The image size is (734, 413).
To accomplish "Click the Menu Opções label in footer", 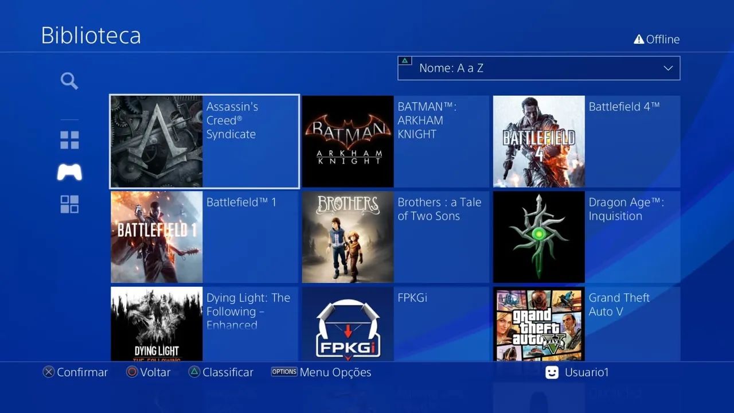I will 335,372.
